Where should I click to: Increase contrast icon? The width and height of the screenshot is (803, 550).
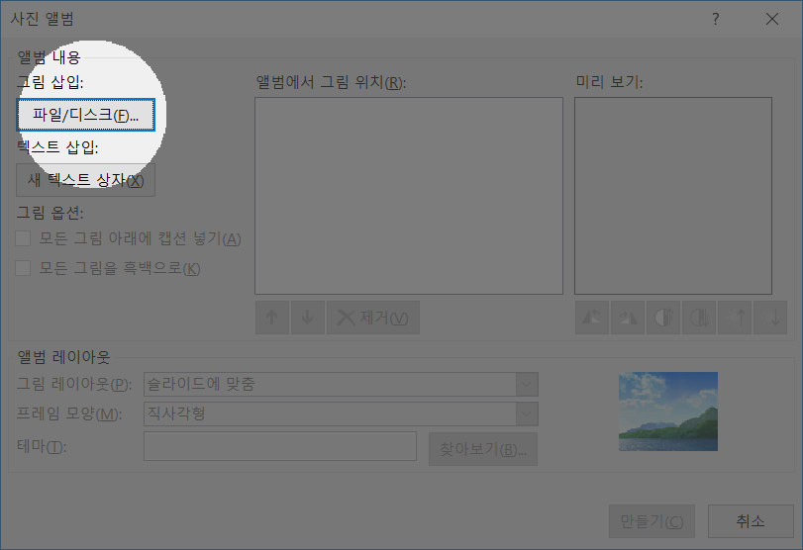tap(663, 318)
